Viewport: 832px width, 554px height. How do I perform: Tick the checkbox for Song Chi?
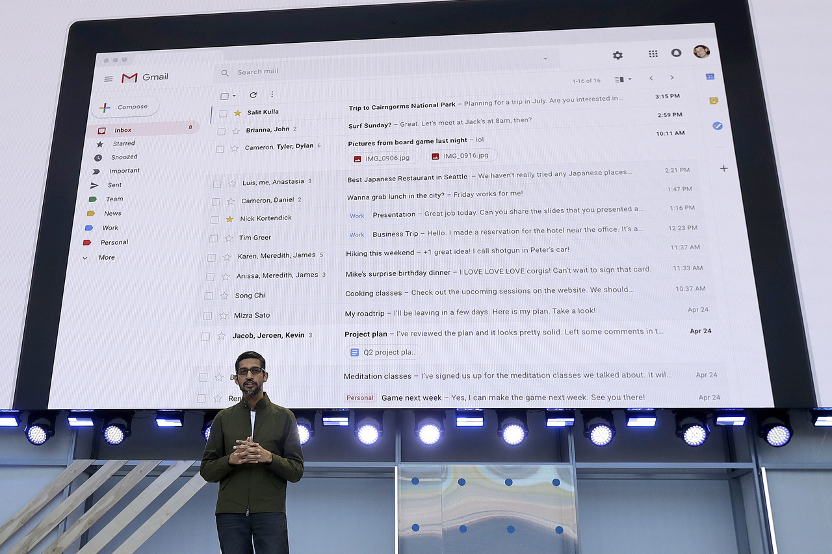209,296
